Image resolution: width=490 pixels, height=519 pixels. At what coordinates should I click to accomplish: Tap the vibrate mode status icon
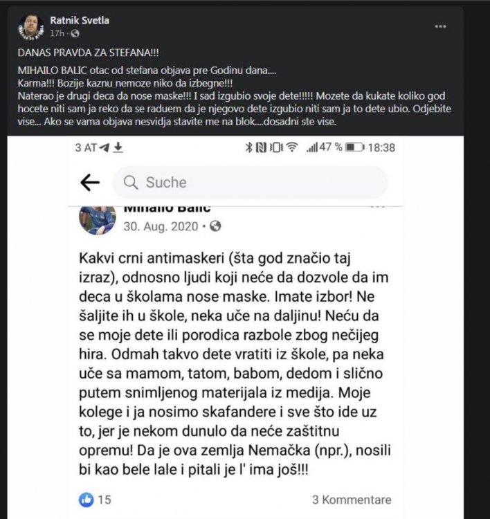coord(276,147)
